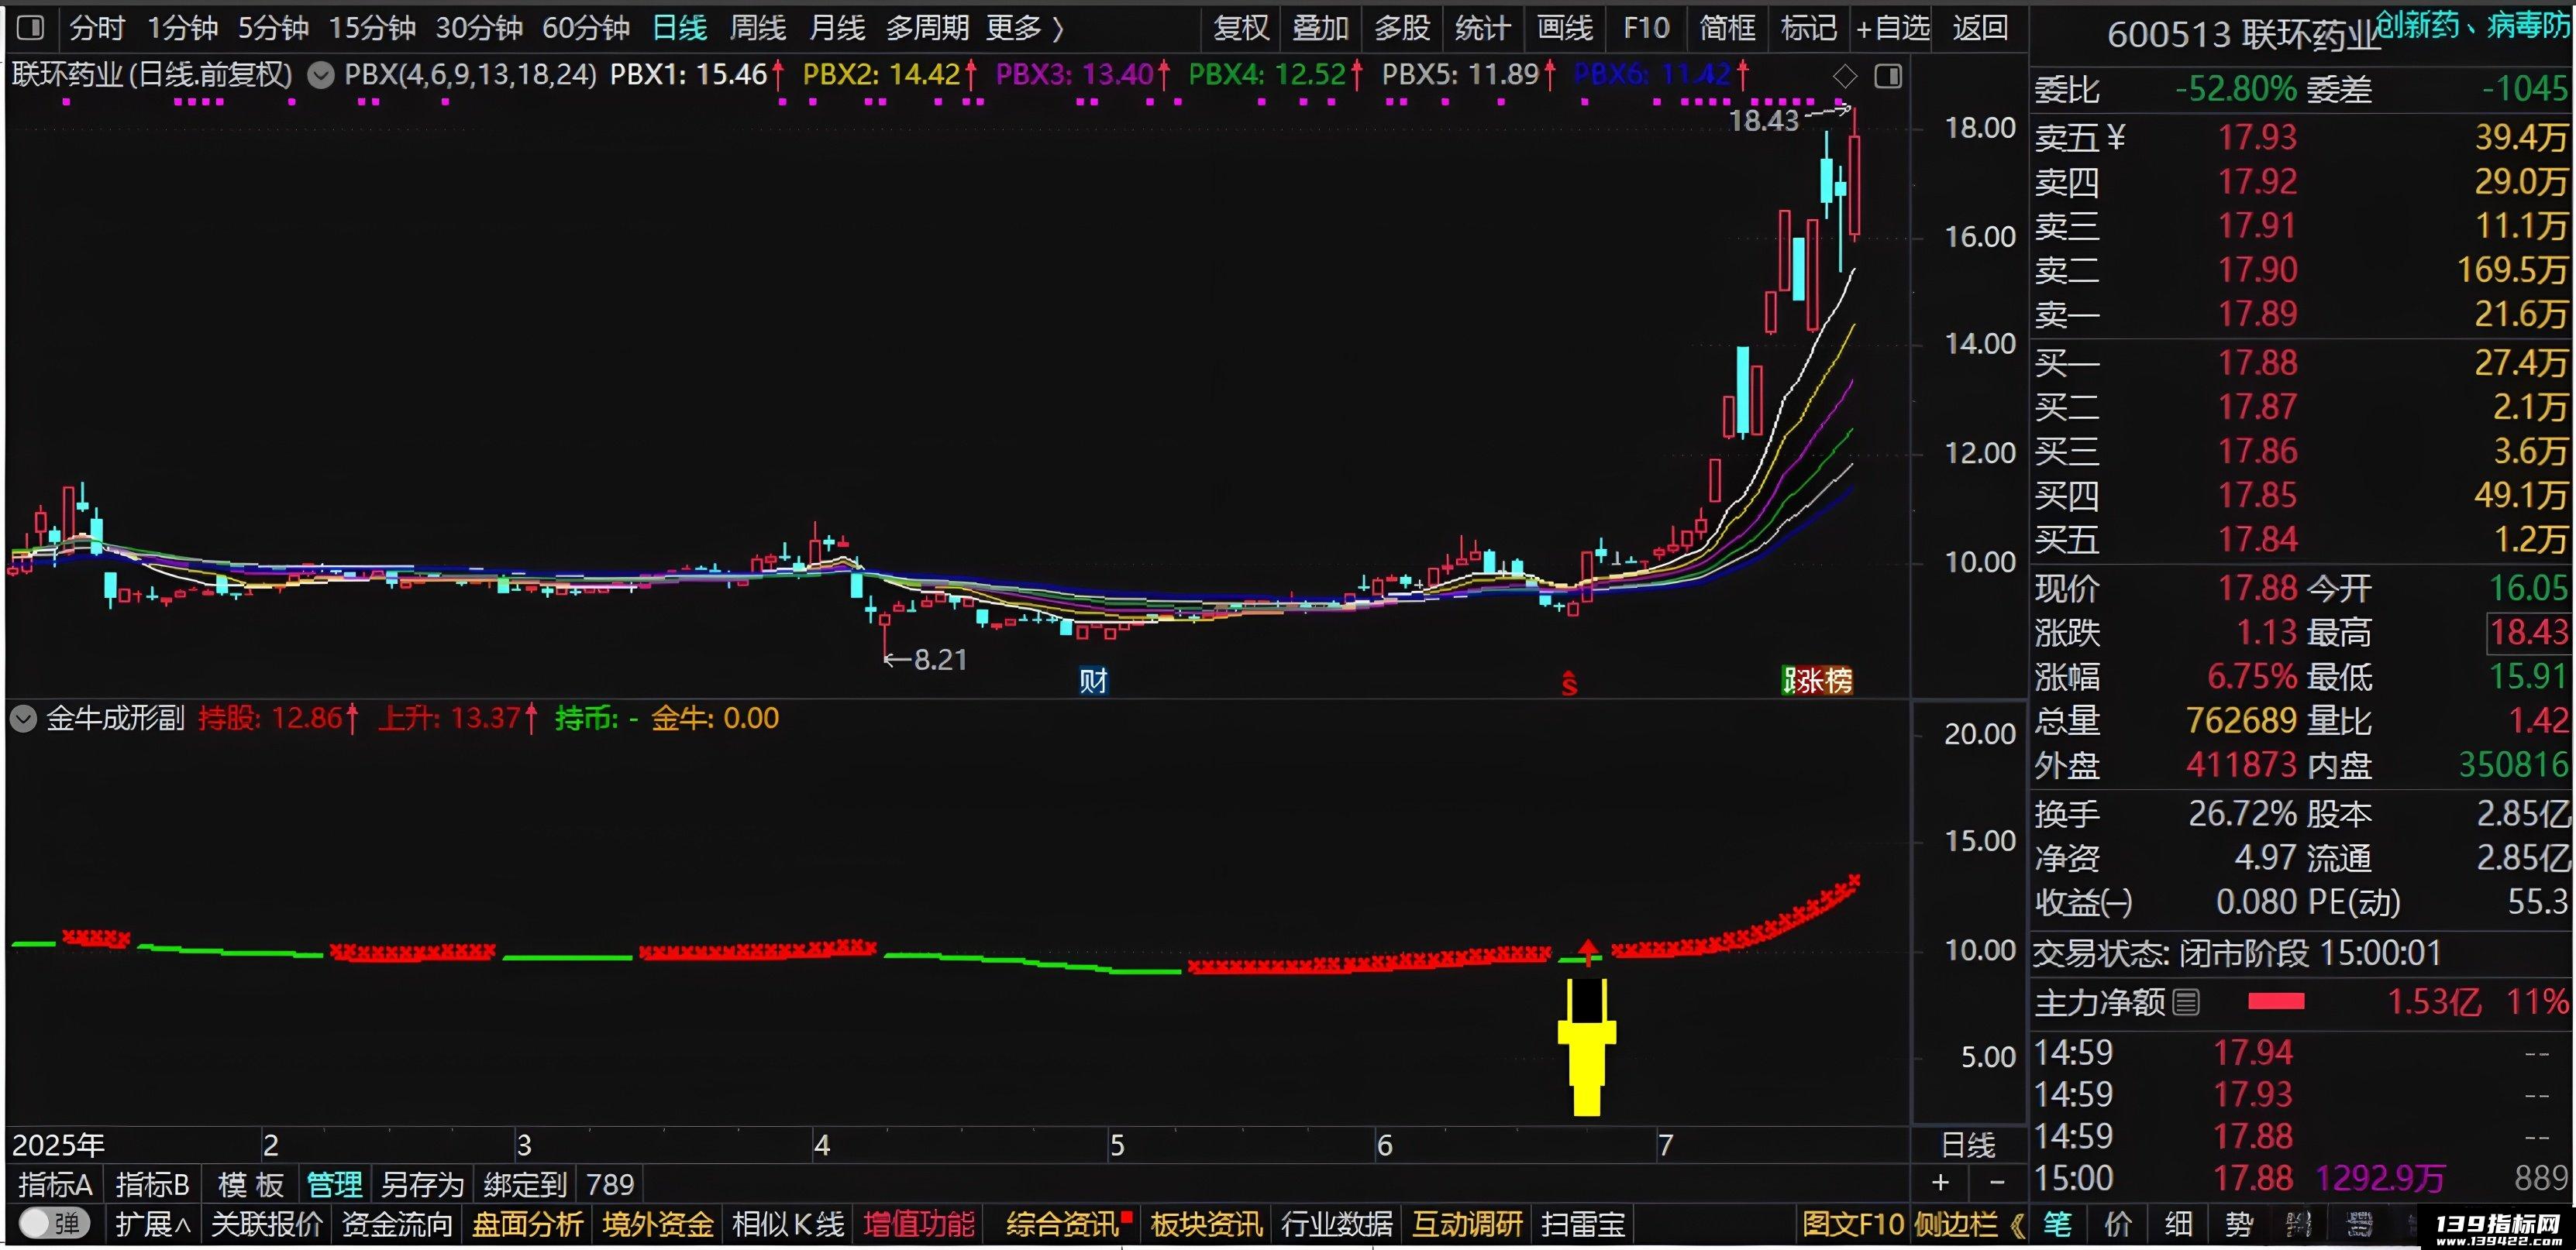Toggle 复权 price adjustment mode
2576x1250 pixels.
tap(1241, 28)
